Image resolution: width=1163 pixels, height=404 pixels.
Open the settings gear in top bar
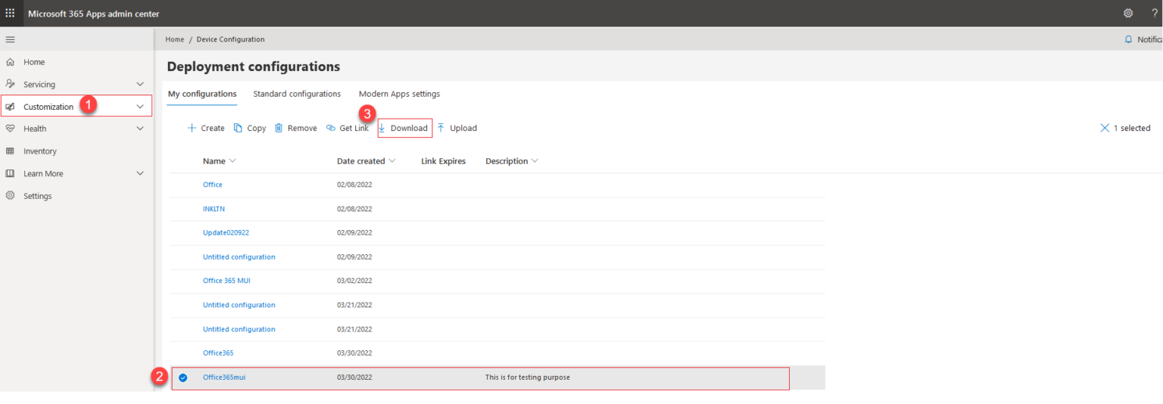pyautogui.click(x=1128, y=14)
